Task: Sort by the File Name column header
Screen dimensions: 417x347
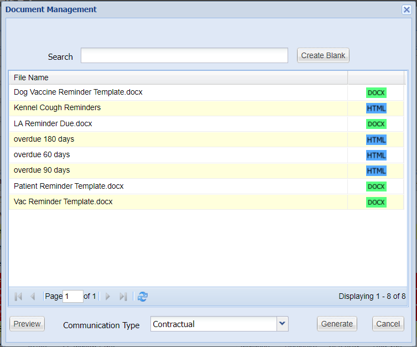Action: pyautogui.click(x=177, y=77)
